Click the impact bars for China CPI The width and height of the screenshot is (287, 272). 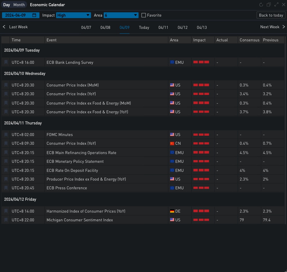(201, 143)
